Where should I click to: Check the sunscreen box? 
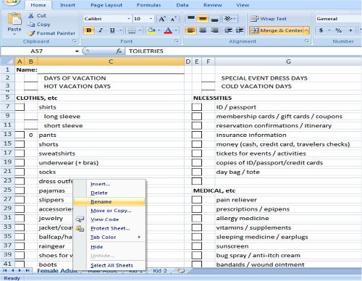pyautogui.click(x=197, y=246)
